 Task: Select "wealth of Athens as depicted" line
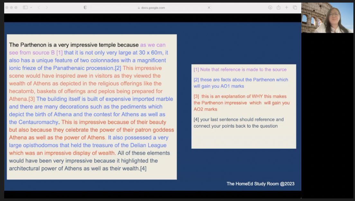85,83
